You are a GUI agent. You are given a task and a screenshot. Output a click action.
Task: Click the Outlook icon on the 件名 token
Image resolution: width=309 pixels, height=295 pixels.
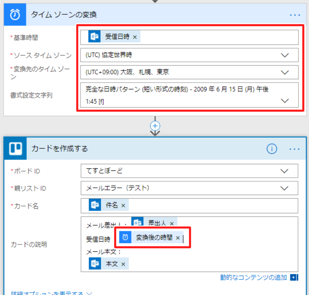pos(95,205)
